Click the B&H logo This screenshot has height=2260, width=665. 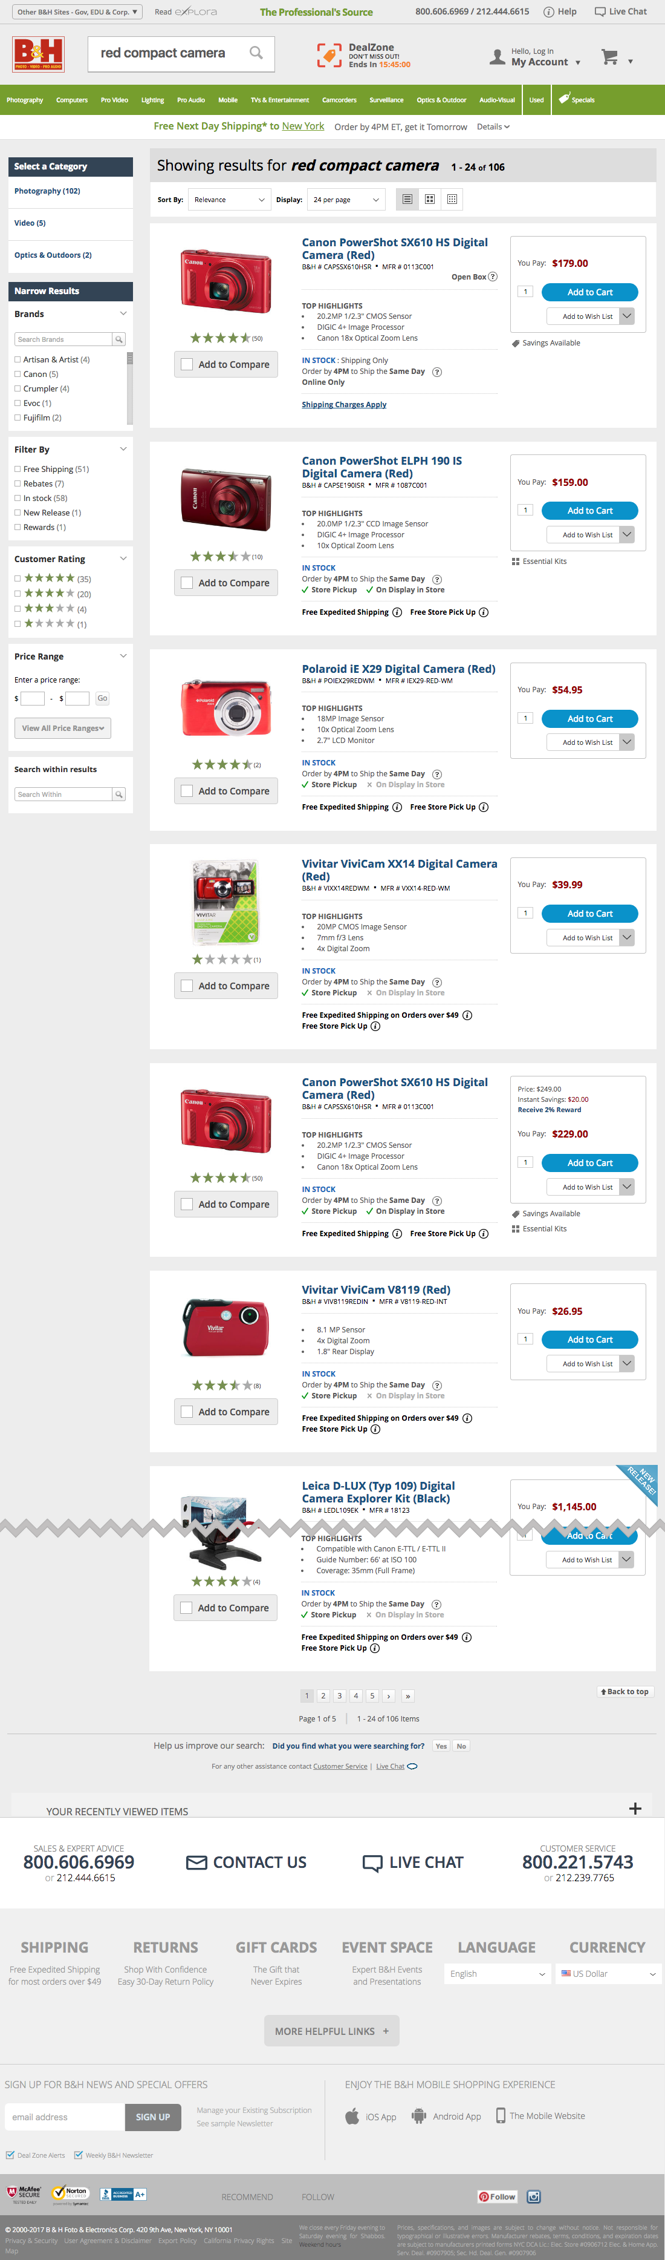[39, 54]
